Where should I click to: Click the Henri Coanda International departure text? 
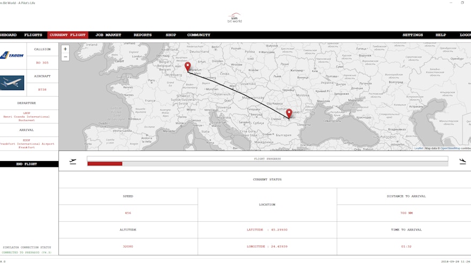pyautogui.click(x=26, y=117)
